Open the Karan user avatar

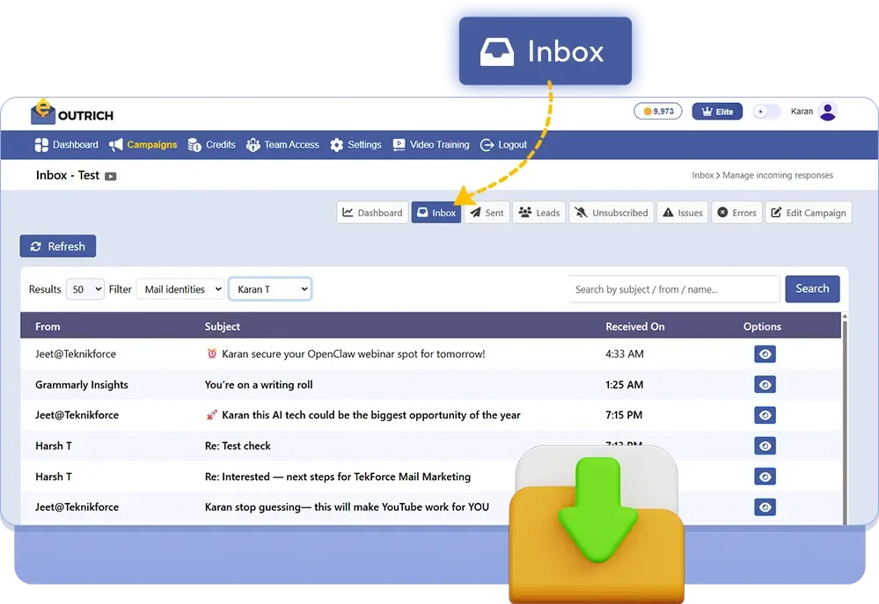pos(827,111)
